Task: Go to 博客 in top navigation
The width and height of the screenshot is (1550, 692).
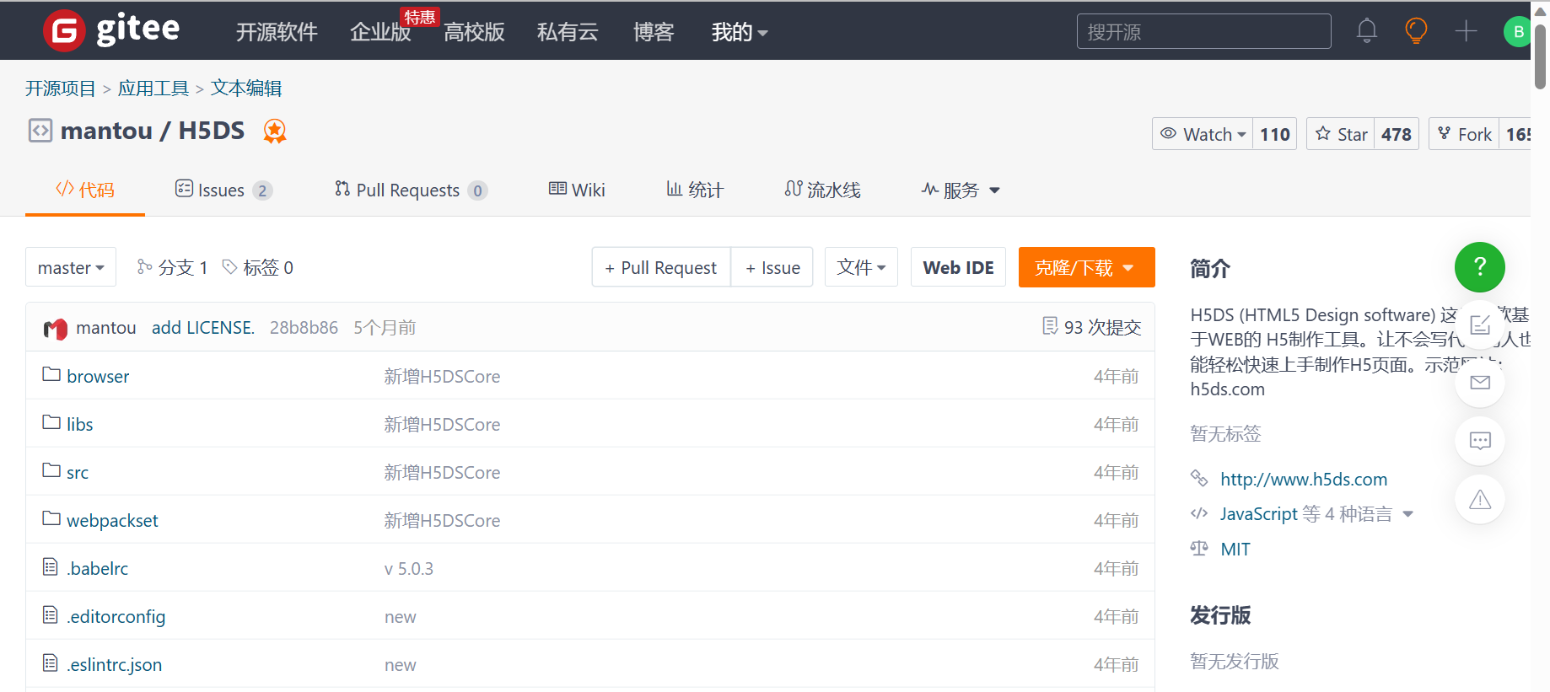Action: click(x=654, y=32)
